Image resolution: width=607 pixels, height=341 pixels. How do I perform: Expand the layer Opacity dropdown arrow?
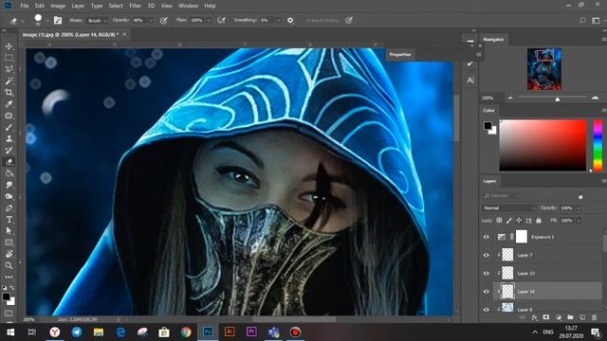pos(579,208)
